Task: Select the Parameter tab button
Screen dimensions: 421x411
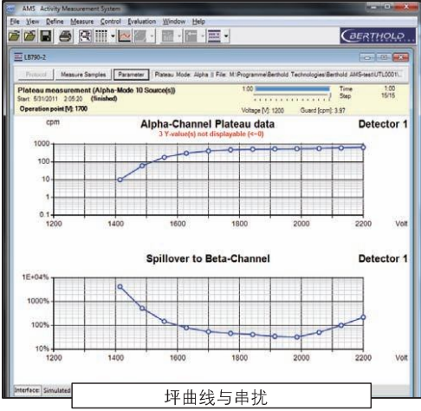Action: pyautogui.click(x=132, y=75)
